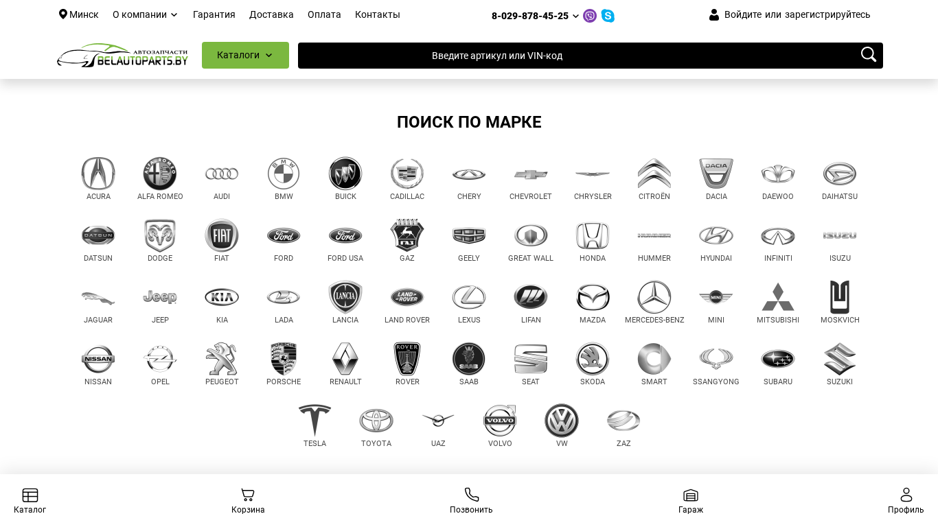The image size is (938, 527).
Task: Expand the phone number dropdown chevron
Action: pos(575,16)
